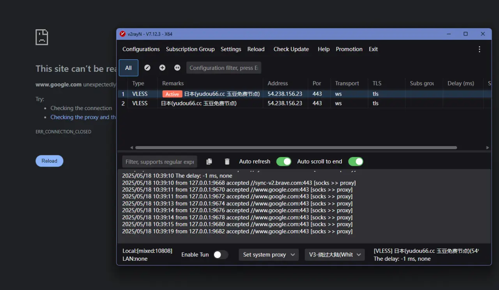Select the All subscription group tab
Screen dimensions: 499x290
(x=128, y=68)
